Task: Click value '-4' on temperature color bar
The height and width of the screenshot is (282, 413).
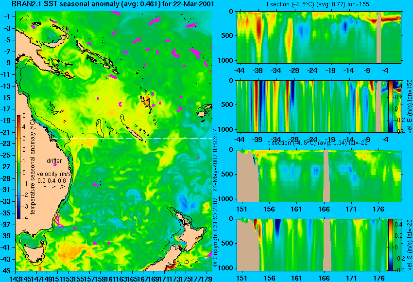Action: pos(24,218)
